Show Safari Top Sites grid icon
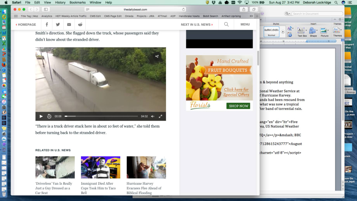Screen dimensions: 357x201 click(x=16, y=16)
